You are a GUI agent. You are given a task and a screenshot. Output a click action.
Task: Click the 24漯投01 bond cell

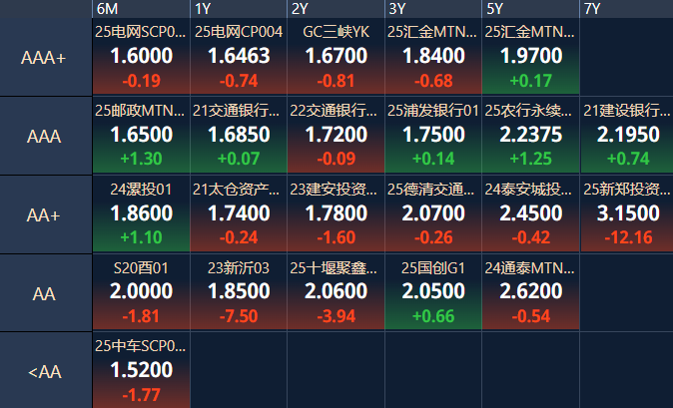coord(141,213)
